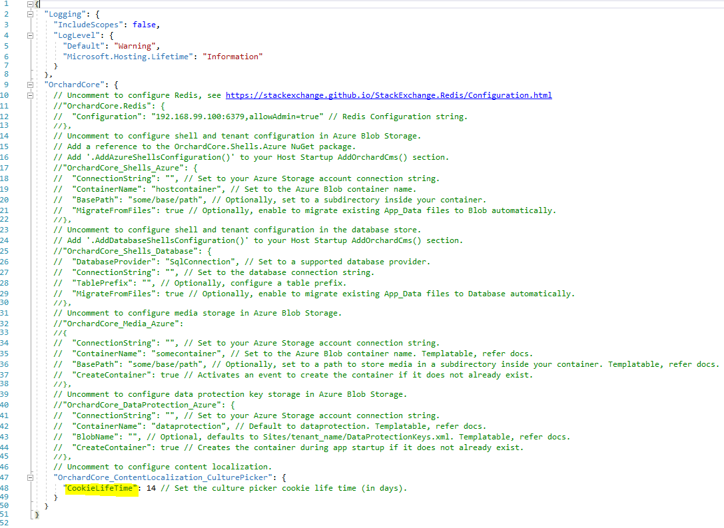Click the "Information" string value
This screenshot has width=724, height=528.
pos(232,57)
